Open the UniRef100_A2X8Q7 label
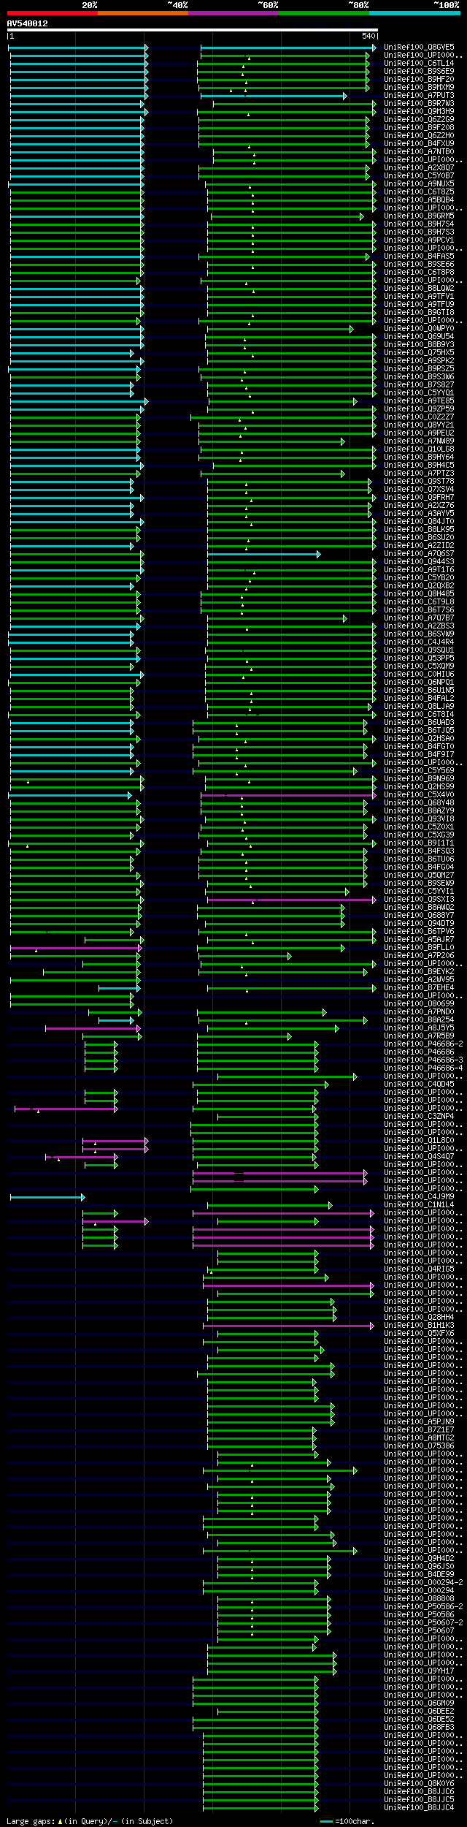This screenshot has height=1827, width=467. coord(419,167)
